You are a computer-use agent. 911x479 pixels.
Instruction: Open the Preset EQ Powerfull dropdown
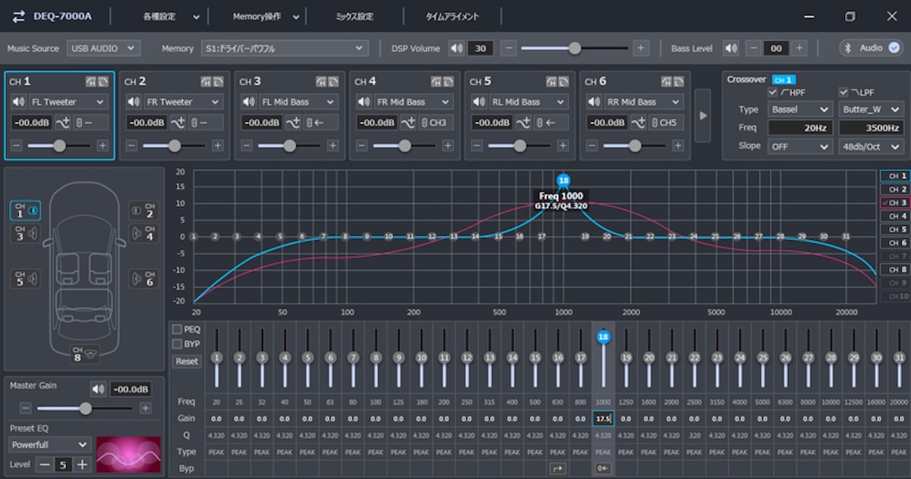click(x=51, y=445)
